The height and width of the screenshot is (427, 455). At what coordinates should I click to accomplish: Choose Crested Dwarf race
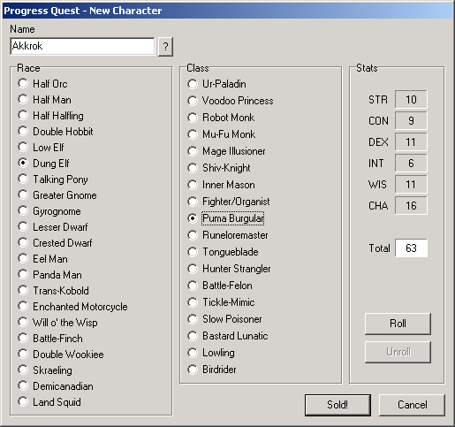pyautogui.click(x=55, y=243)
